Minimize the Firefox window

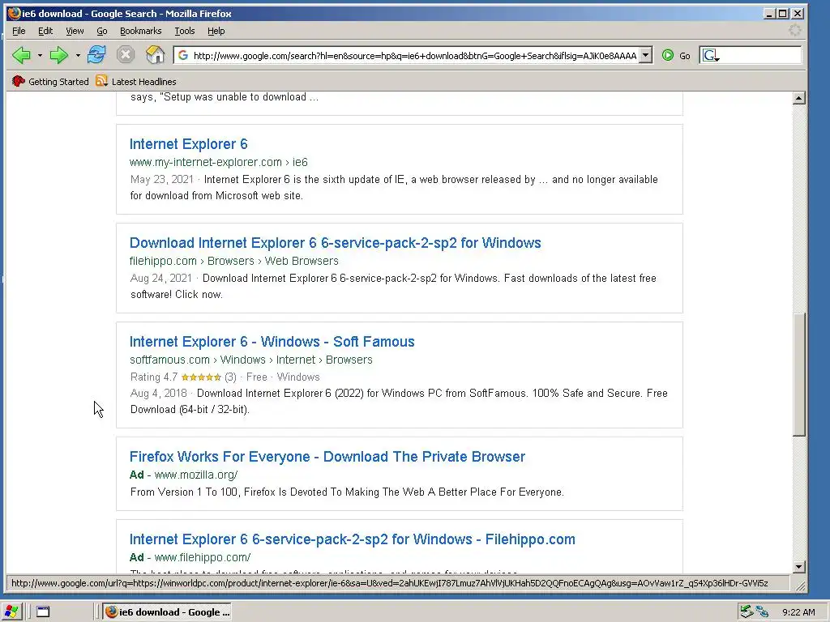(770, 13)
